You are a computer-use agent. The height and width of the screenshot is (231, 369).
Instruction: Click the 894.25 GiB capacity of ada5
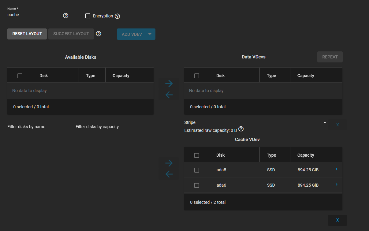point(308,170)
